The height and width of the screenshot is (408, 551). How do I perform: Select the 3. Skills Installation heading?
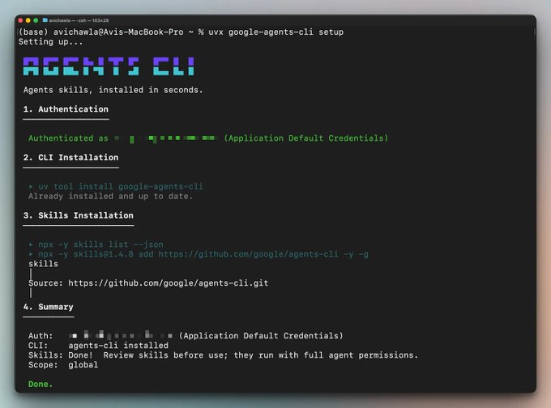[x=79, y=215]
